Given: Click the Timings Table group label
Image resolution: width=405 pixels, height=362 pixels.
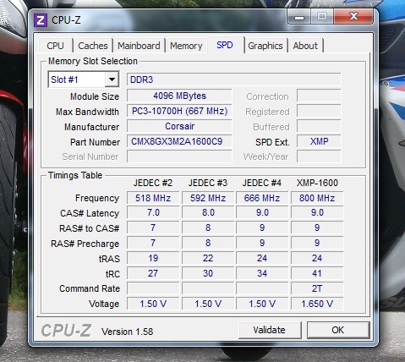Looking at the screenshot, I should [75, 175].
